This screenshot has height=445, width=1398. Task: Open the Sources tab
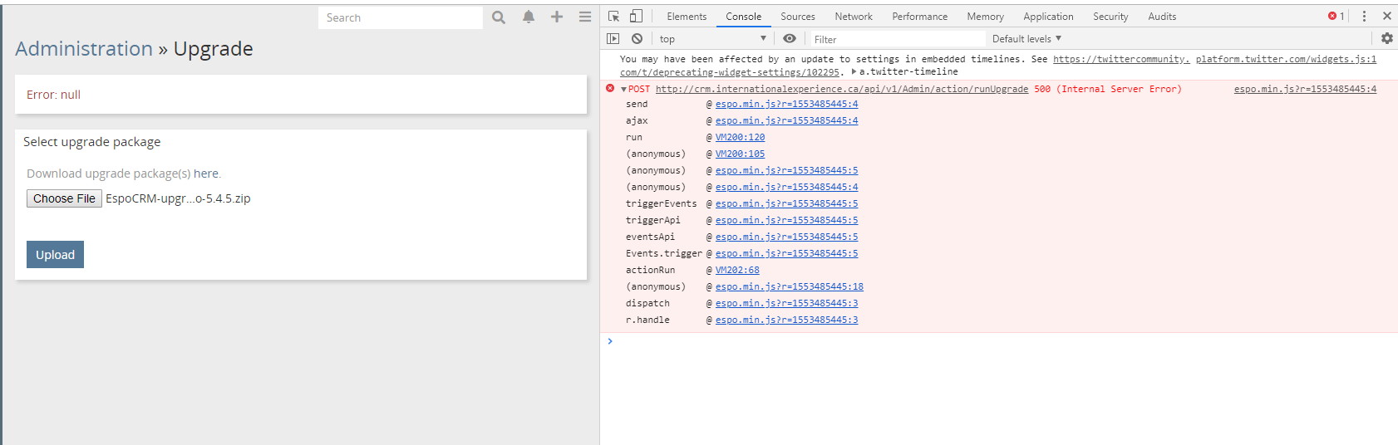(798, 17)
